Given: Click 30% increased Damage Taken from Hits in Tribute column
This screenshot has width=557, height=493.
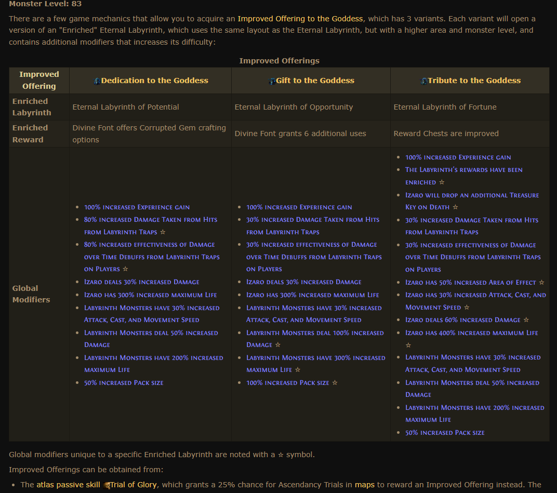Looking at the screenshot, I should (472, 226).
